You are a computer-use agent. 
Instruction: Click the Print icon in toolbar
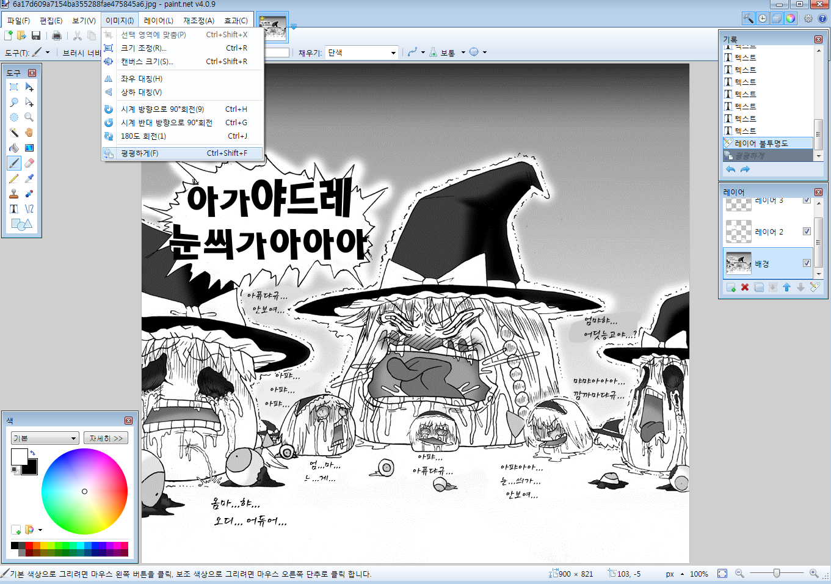tap(57, 36)
